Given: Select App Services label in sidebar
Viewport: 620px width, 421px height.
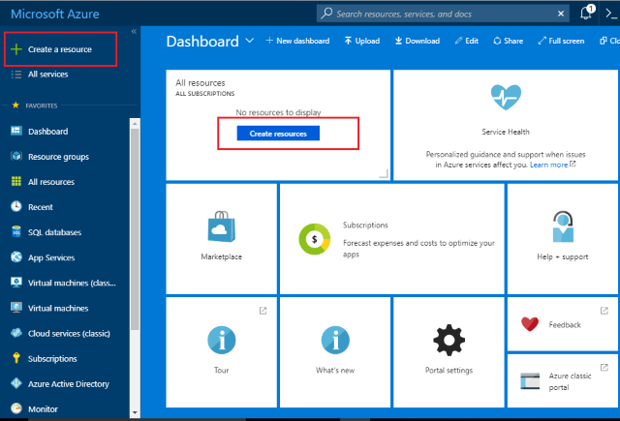Looking at the screenshot, I should point(51,257).
